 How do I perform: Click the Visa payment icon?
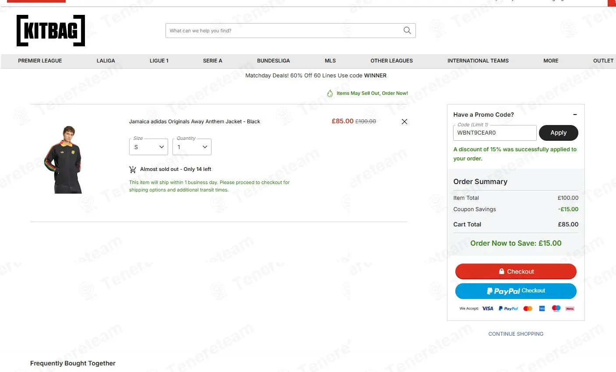[x=488, y=309]
